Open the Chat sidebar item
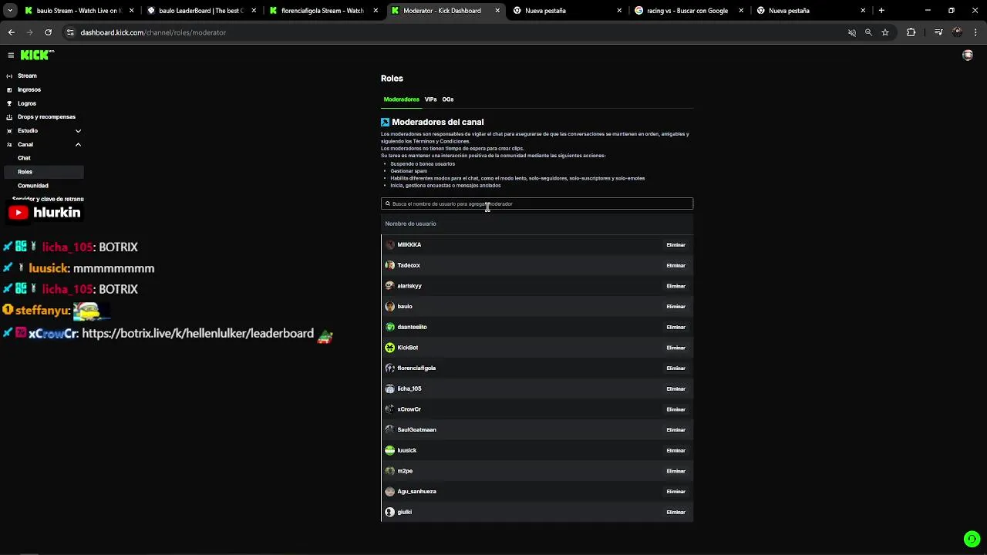The width and height of the screenshot is (987, 555). point(24,158)
